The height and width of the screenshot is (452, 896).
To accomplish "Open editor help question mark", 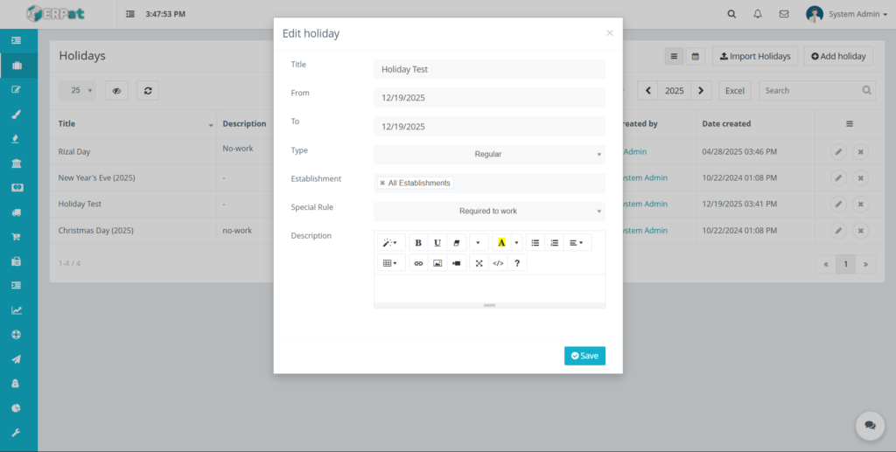I will click(x=517, y=263).
